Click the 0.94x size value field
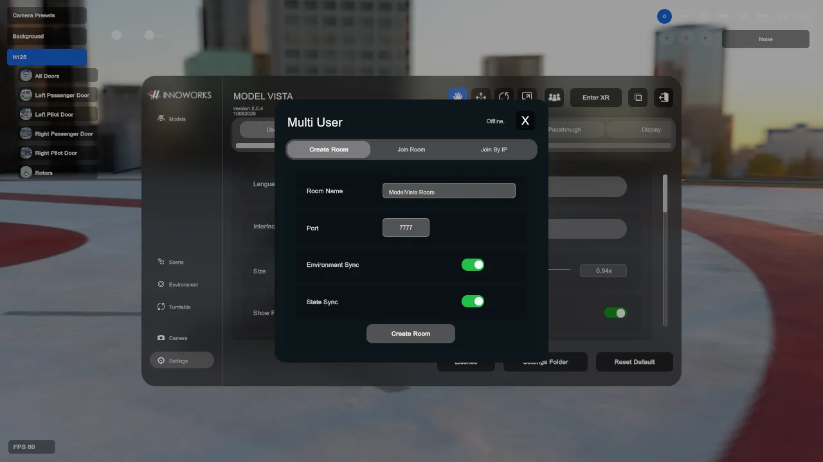The image size is (823, 462). tap(603, 271)
